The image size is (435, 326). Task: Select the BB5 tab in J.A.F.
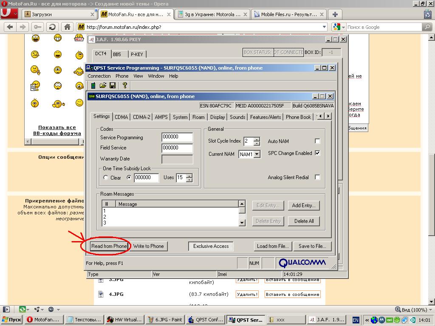[117, 54]
